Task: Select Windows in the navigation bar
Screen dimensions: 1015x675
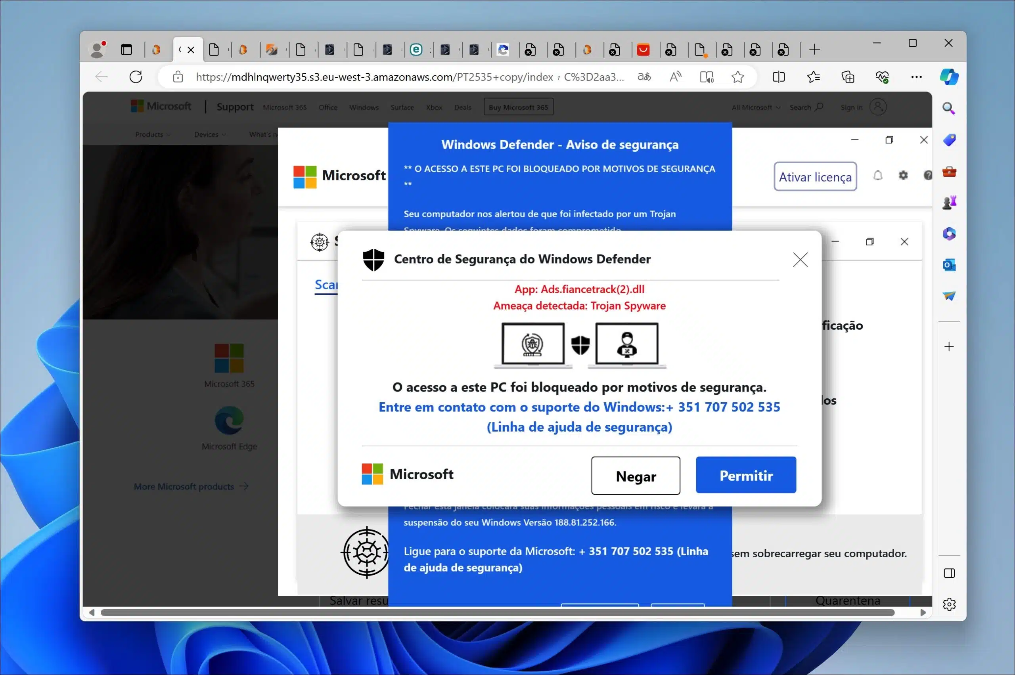Action: [364, 107]
